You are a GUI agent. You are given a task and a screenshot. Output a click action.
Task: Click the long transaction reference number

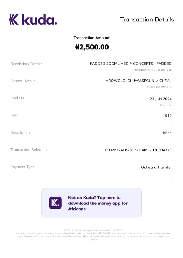[x=138, y=150]
